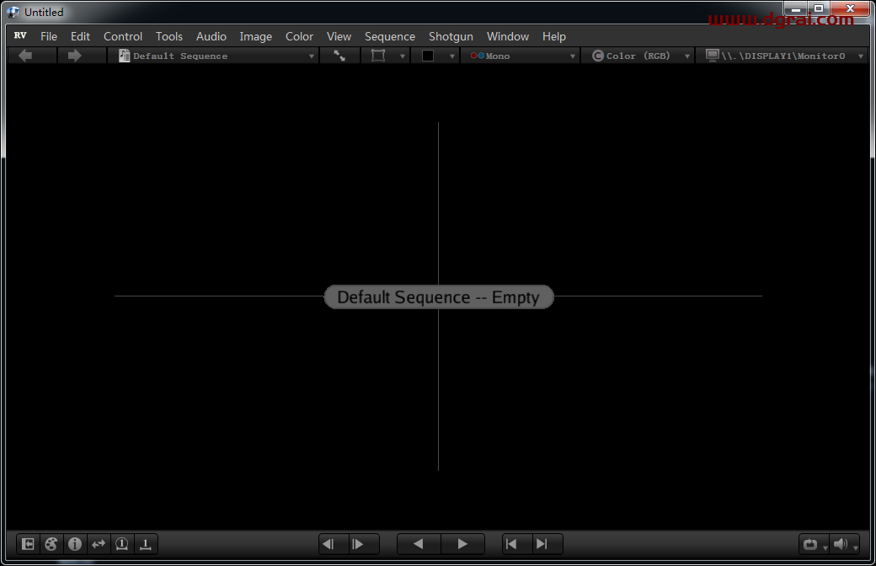This screenshot has width=876, height=566.
Task: Play the sequence forward
Action: click(462, 544)
